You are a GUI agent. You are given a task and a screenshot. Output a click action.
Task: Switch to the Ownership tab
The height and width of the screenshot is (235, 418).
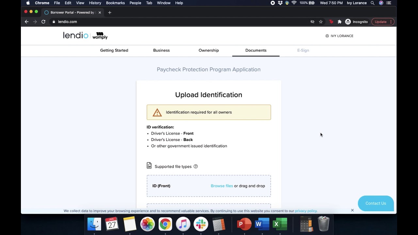tap(209, 50)
